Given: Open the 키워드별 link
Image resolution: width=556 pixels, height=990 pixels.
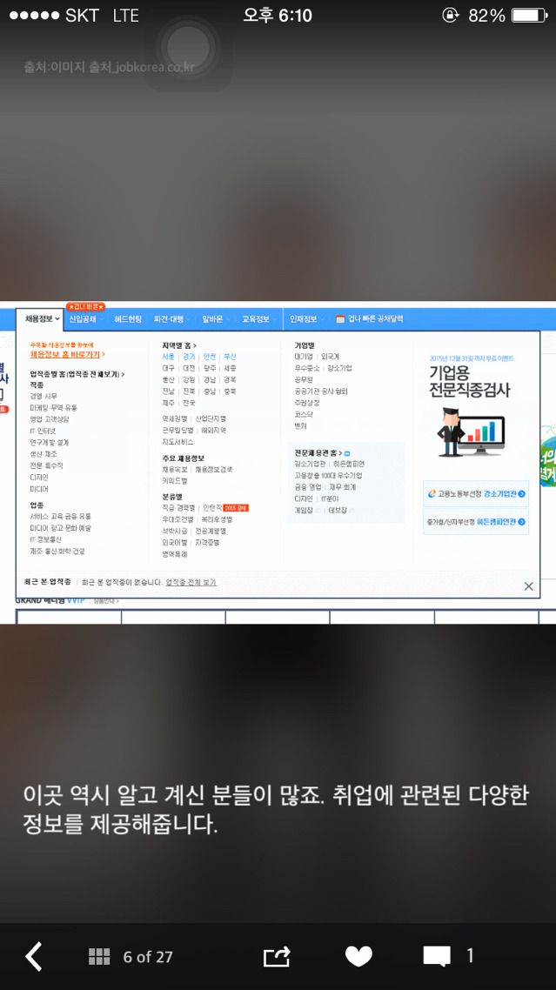Looking at the screenshot, I should pos(174,481).
